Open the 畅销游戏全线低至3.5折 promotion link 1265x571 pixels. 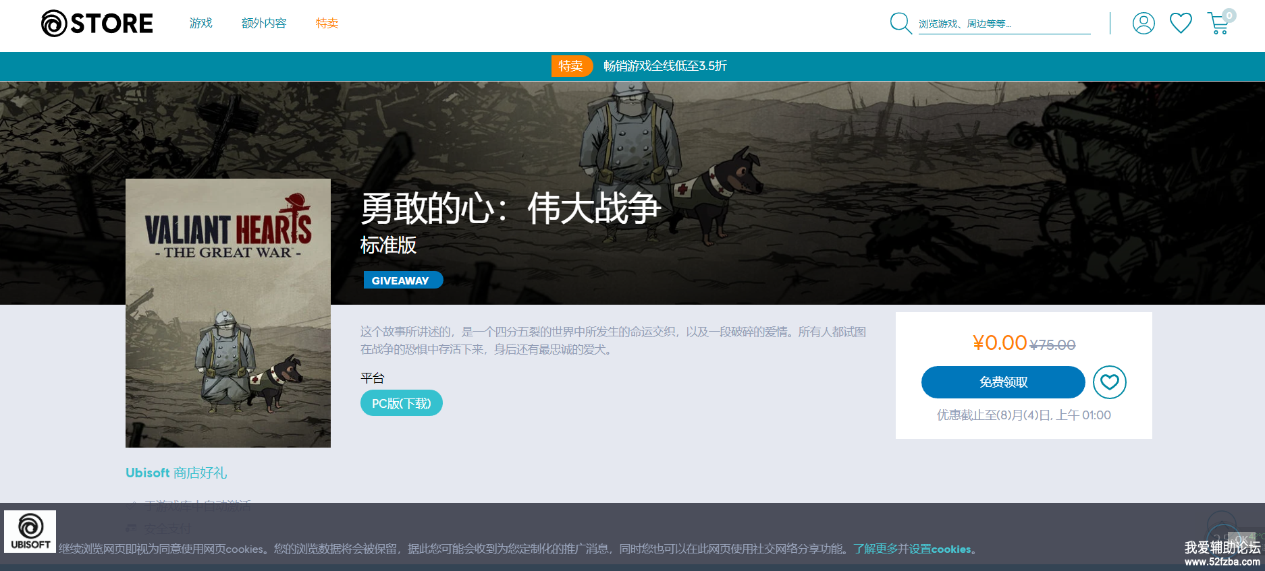(x=665, y=66)
